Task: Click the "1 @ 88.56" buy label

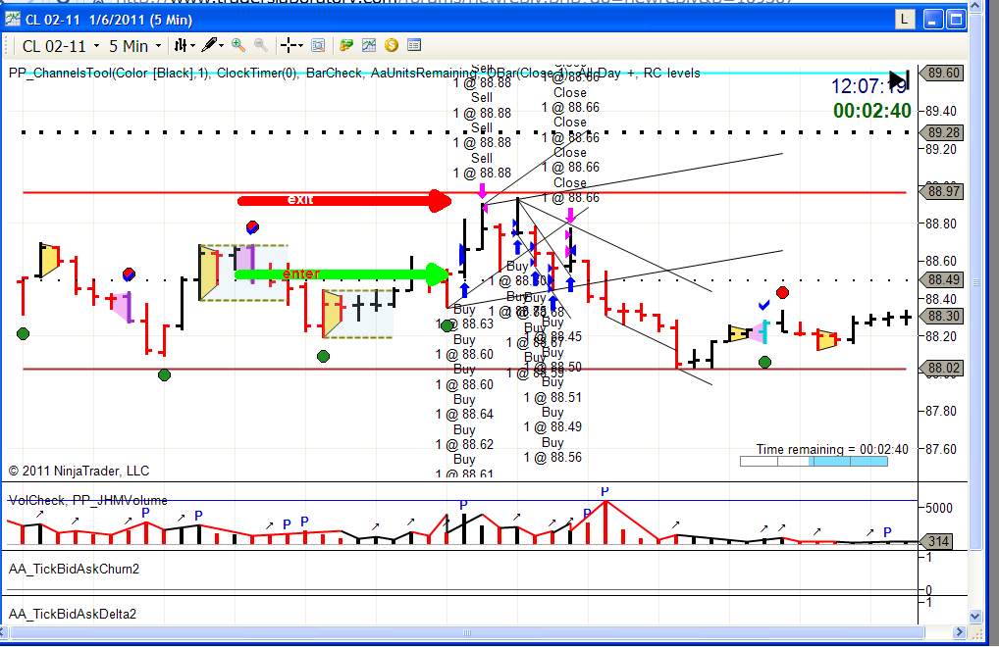Action: pos(553,458)
